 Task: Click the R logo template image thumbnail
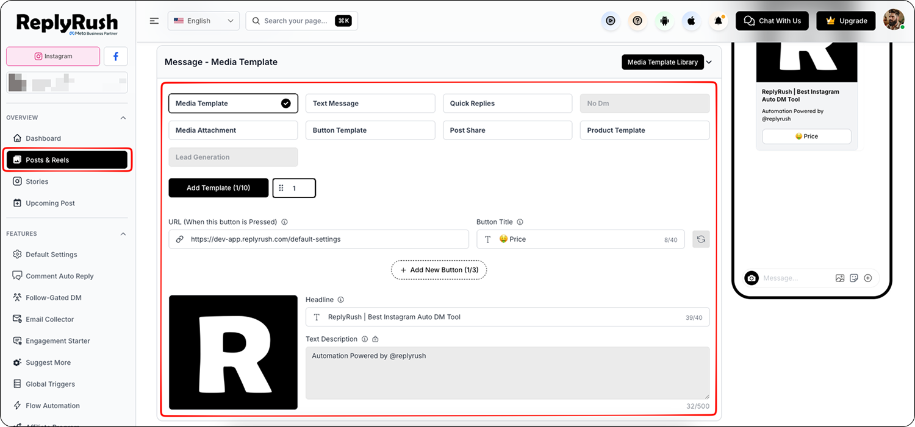pos(233,352)
